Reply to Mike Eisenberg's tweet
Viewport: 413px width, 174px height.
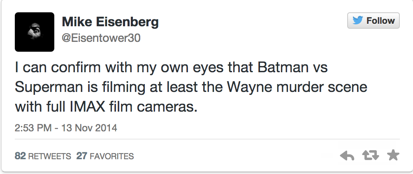(x=347, y=156)
